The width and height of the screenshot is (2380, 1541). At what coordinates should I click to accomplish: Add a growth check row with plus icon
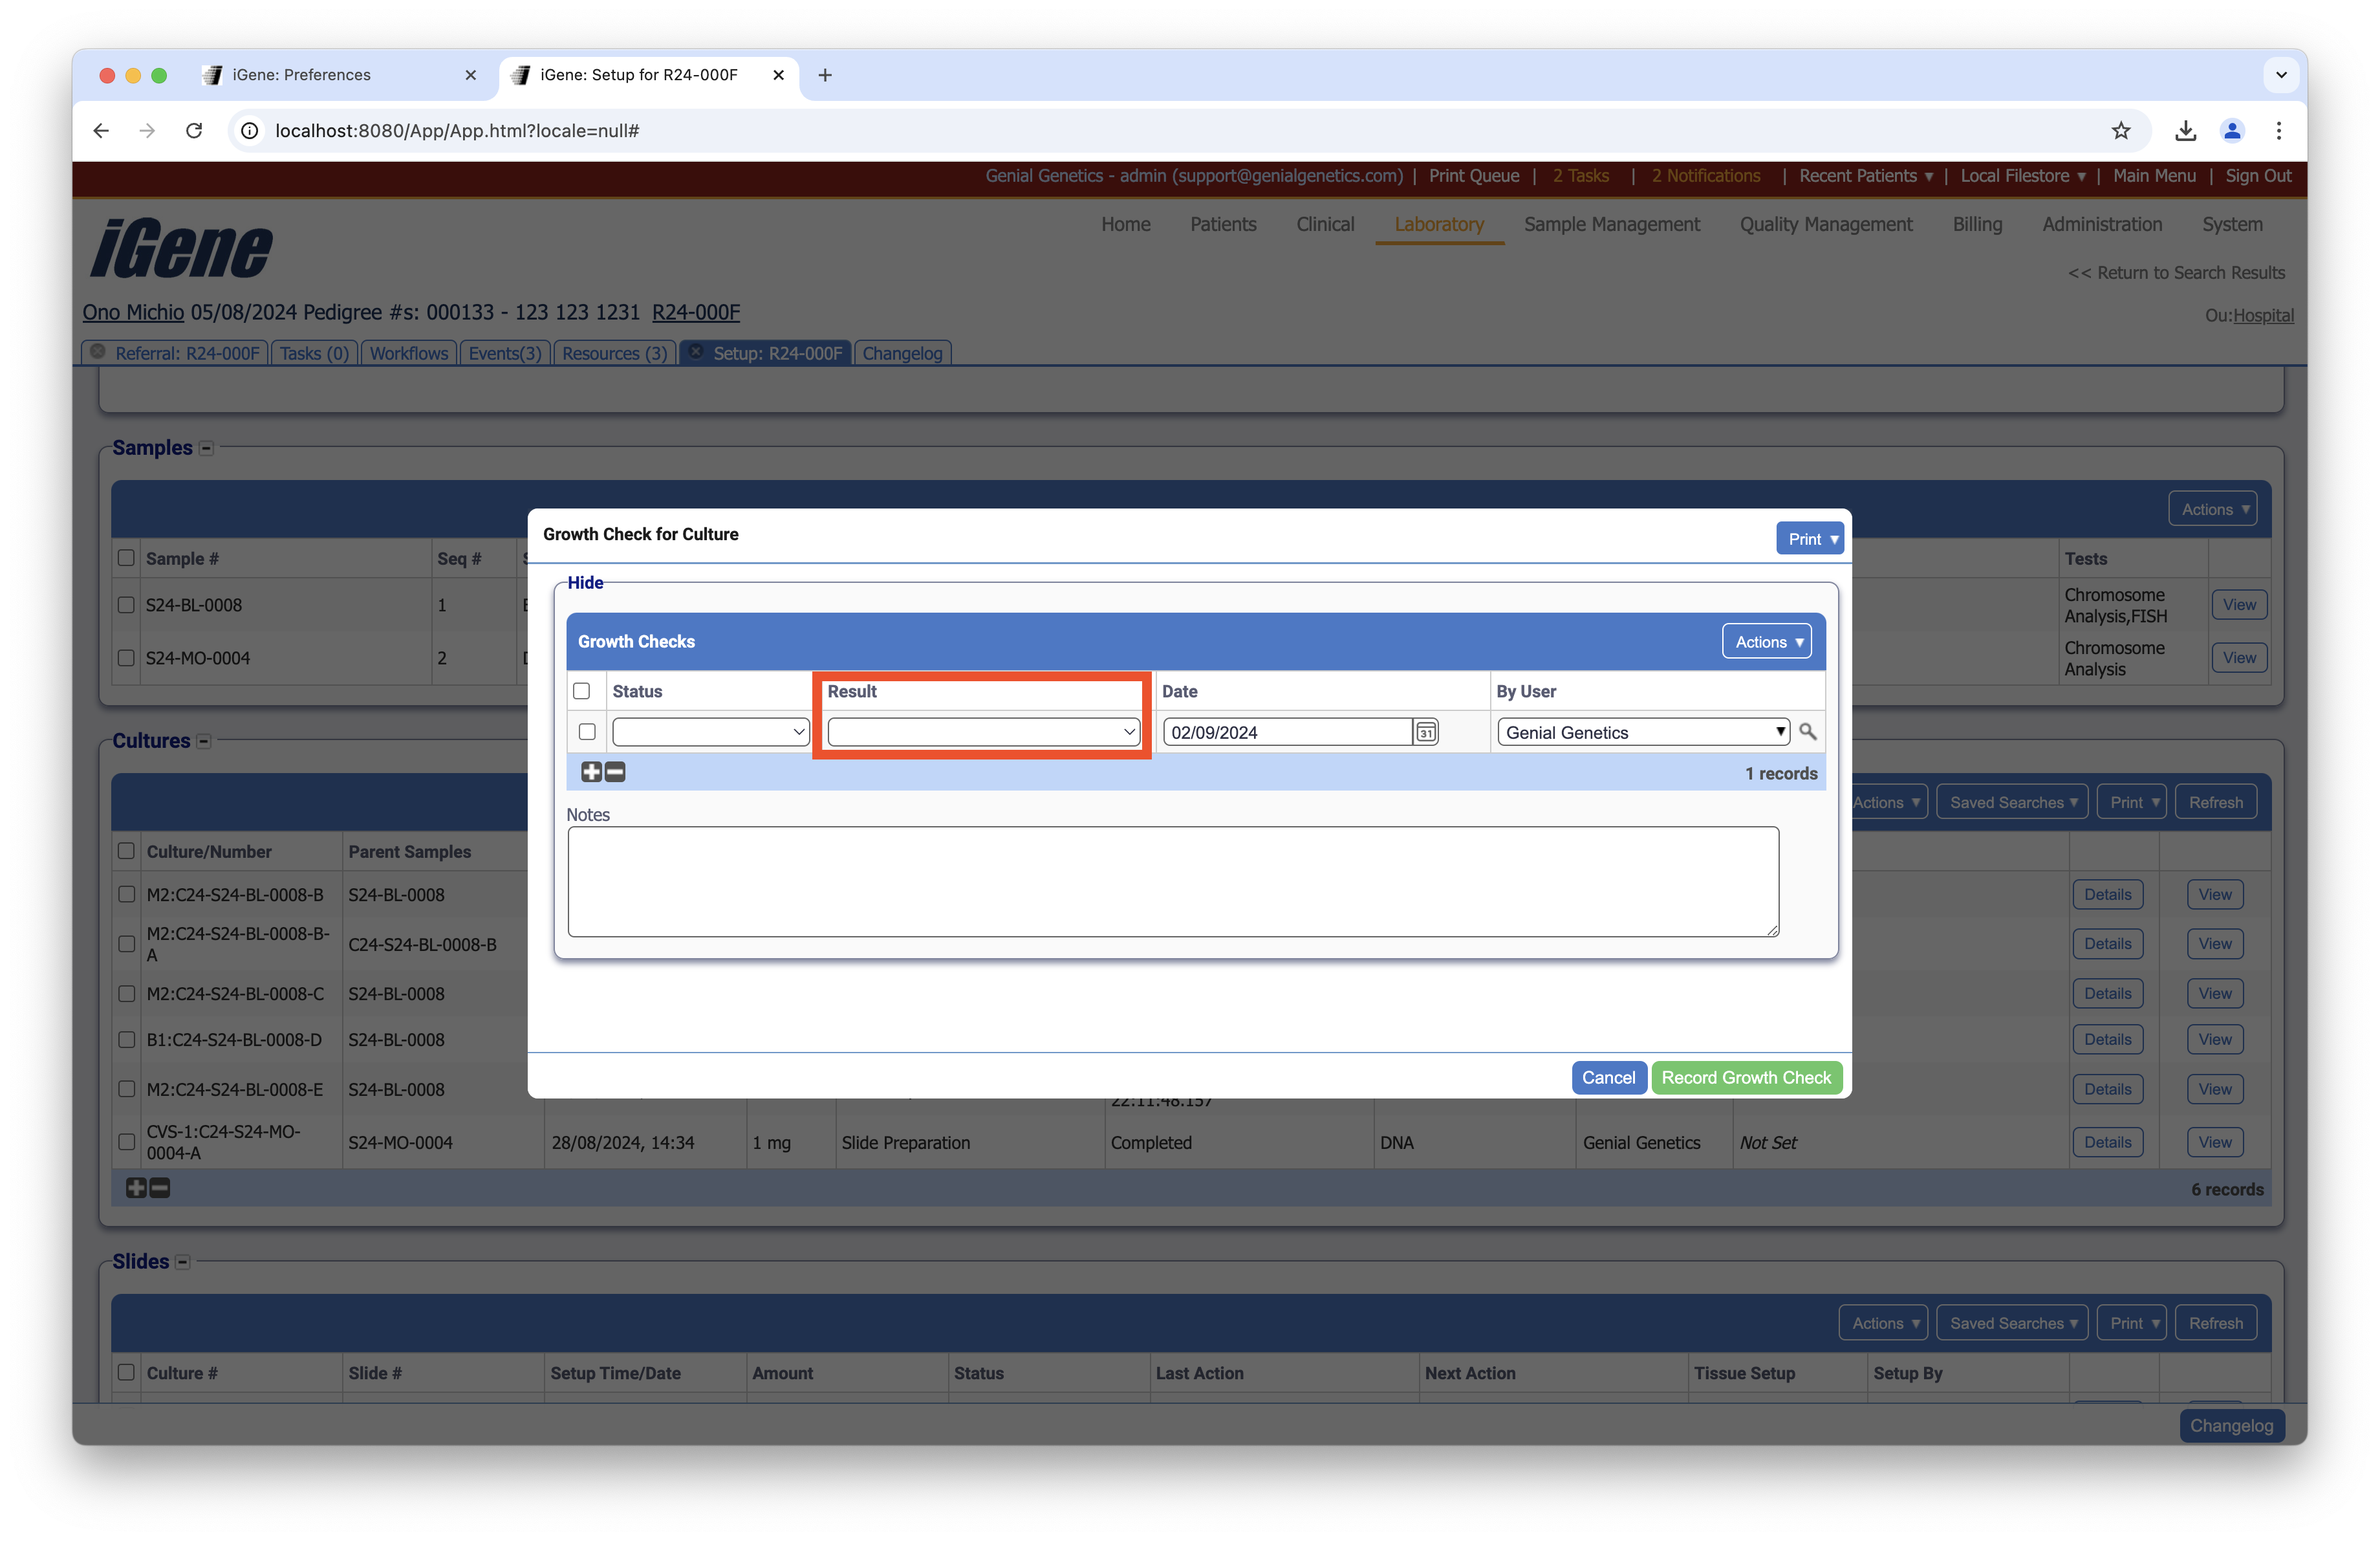(591, 772)
